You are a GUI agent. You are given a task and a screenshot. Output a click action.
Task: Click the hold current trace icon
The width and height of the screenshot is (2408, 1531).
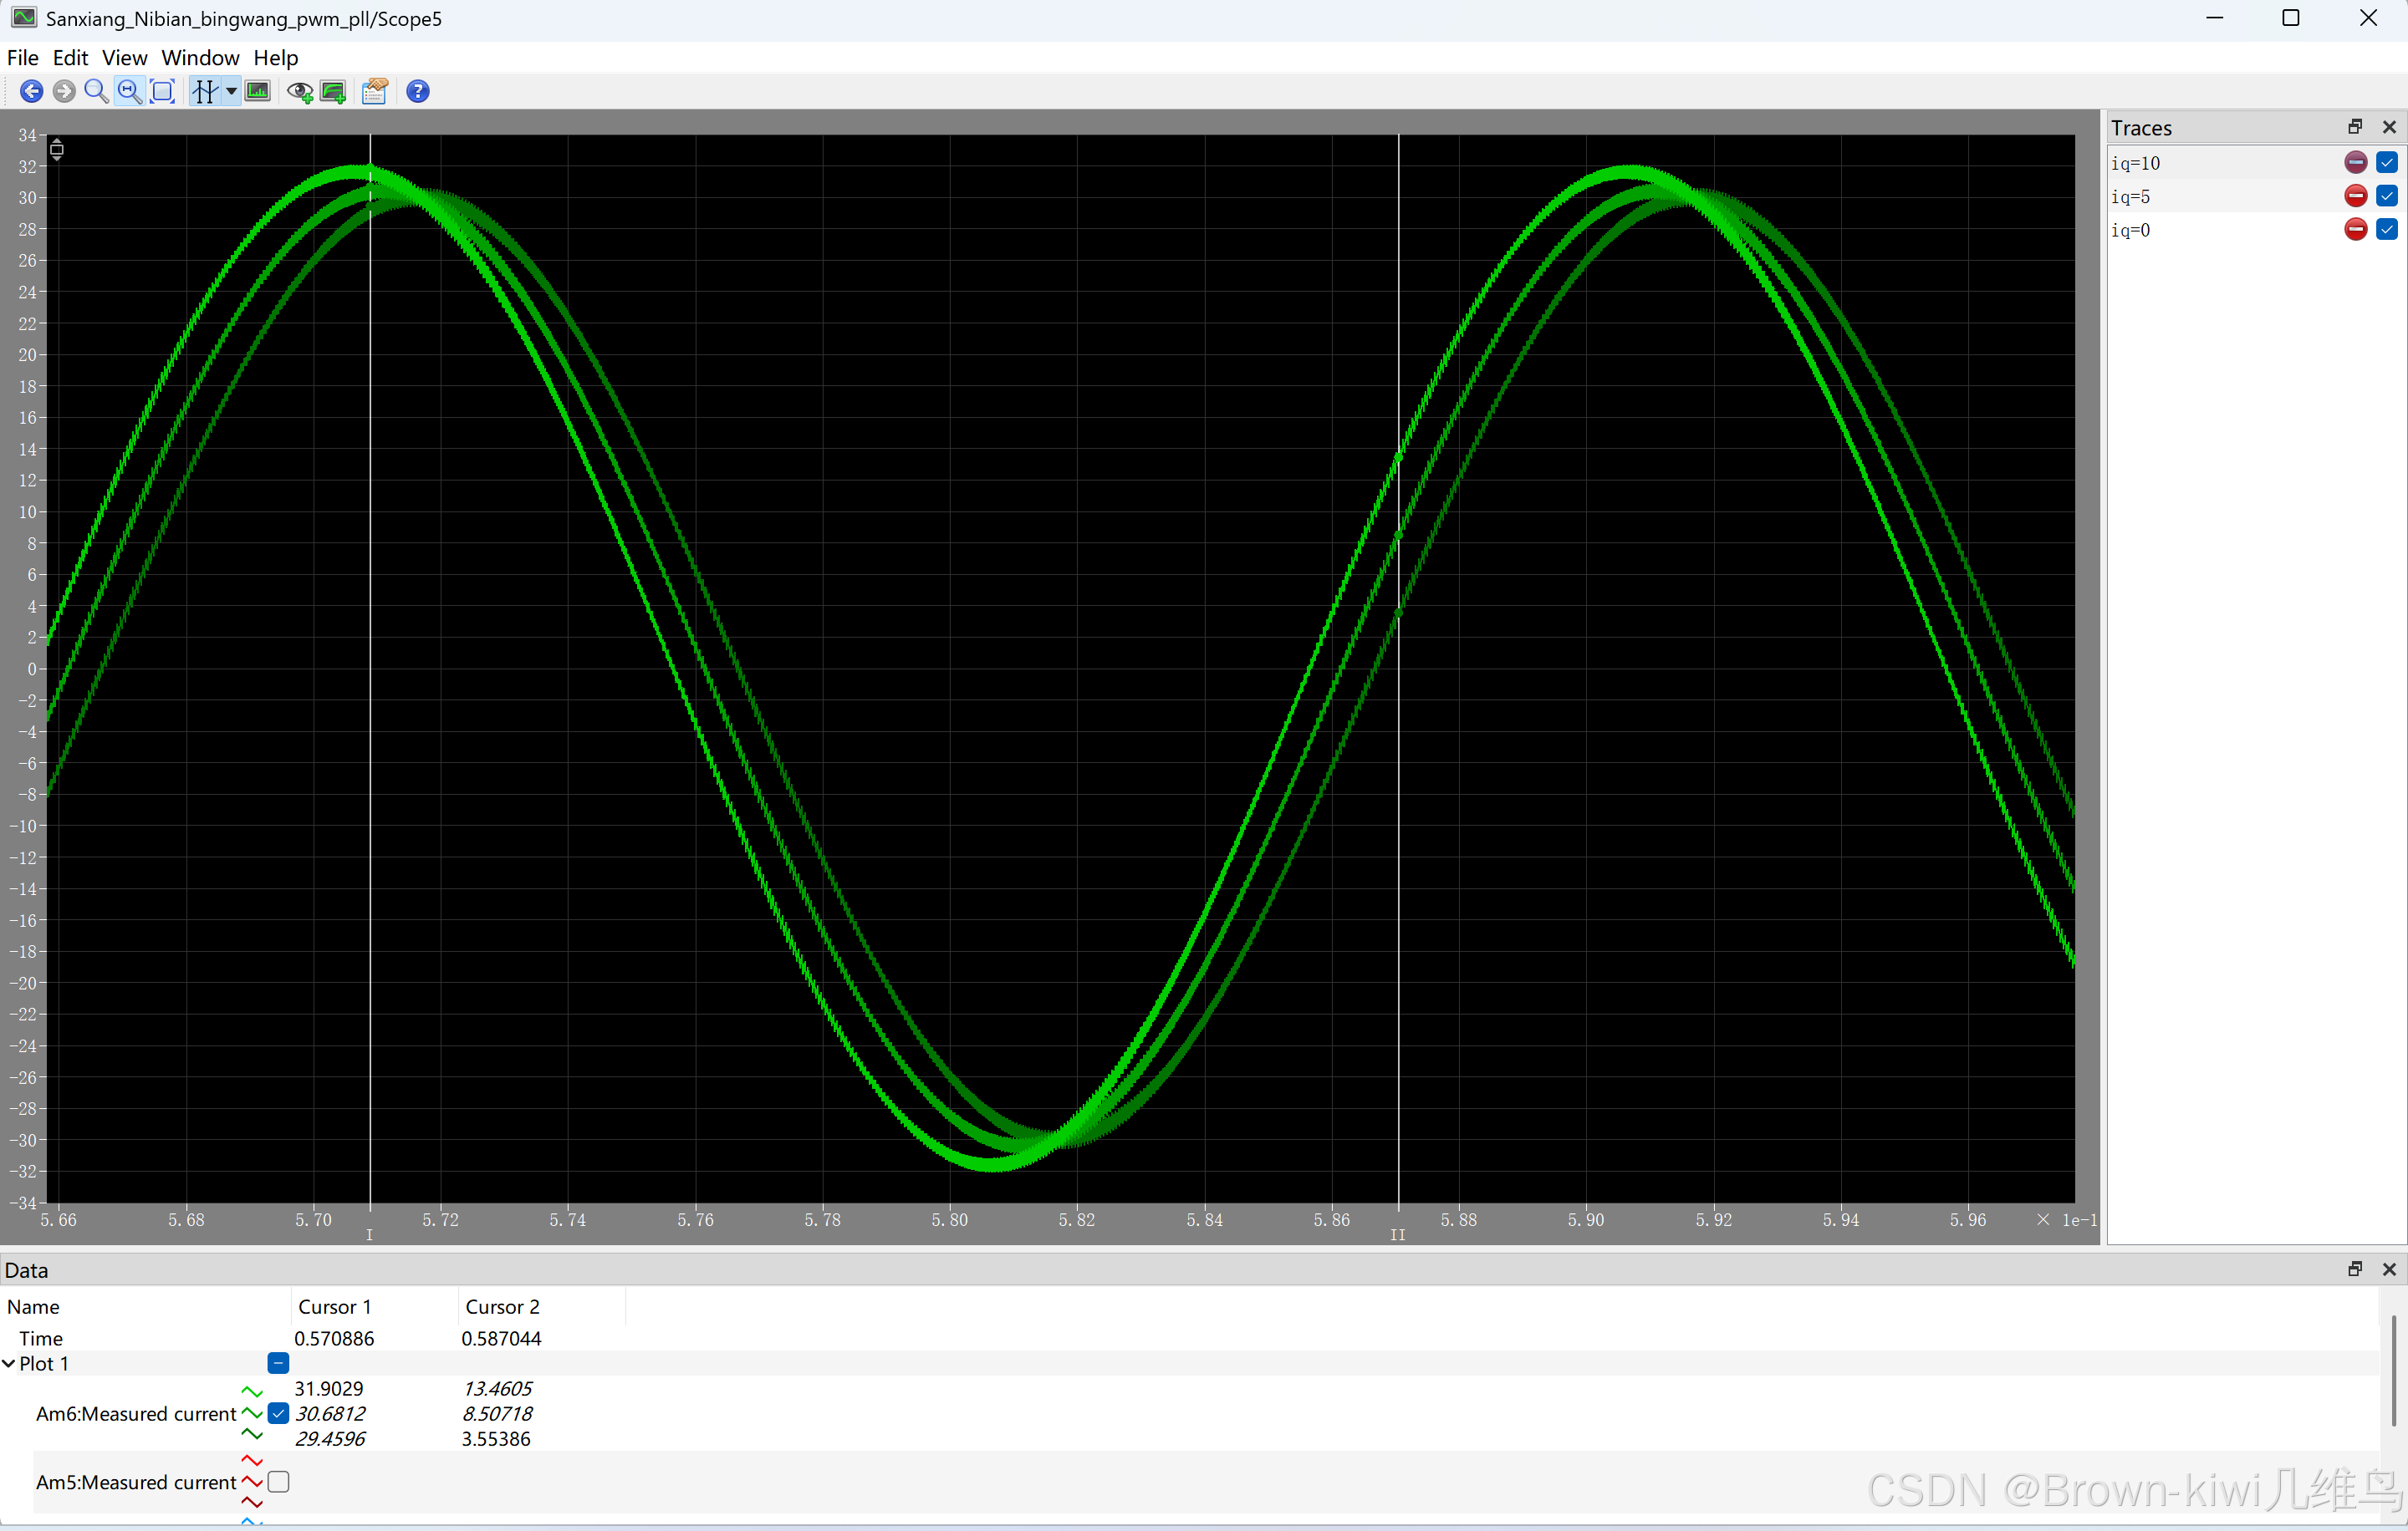(x=299, y=92)
